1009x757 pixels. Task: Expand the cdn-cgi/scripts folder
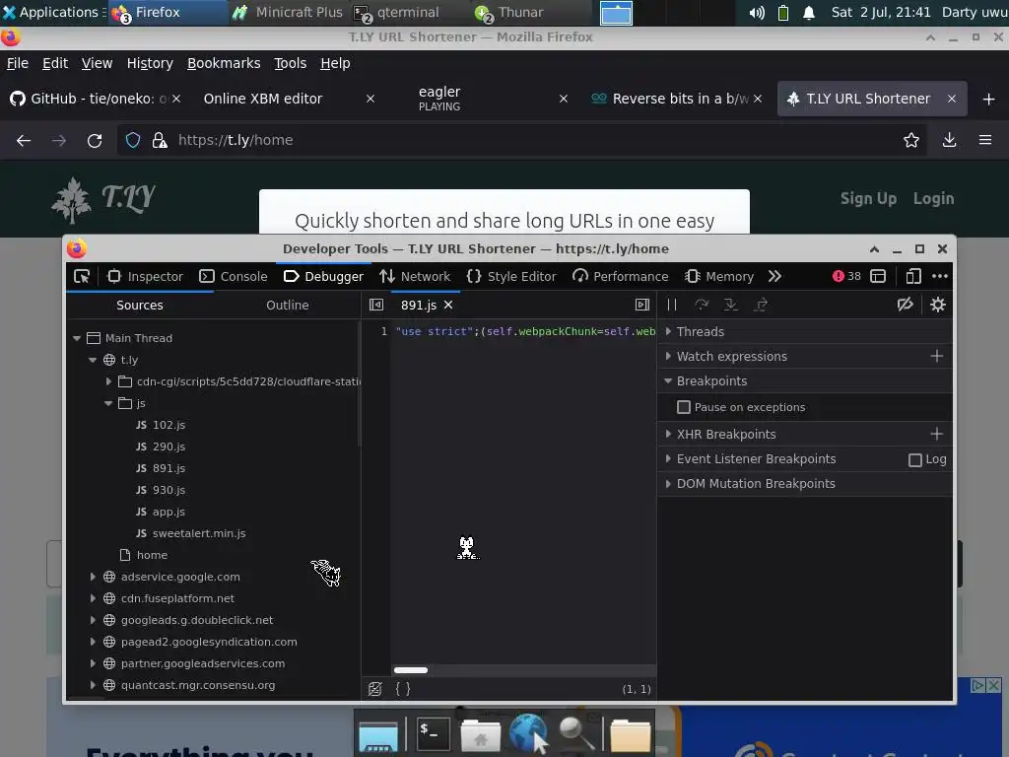108,381
